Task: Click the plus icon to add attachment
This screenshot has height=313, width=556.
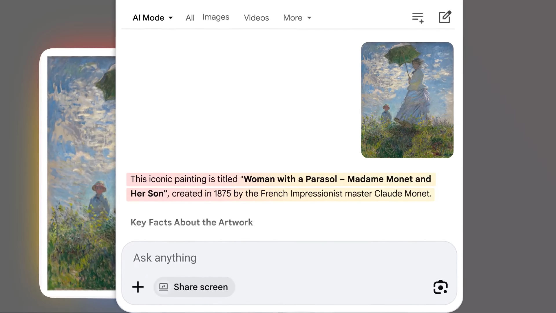Action: pyautogui.click(x=138, y=287)
